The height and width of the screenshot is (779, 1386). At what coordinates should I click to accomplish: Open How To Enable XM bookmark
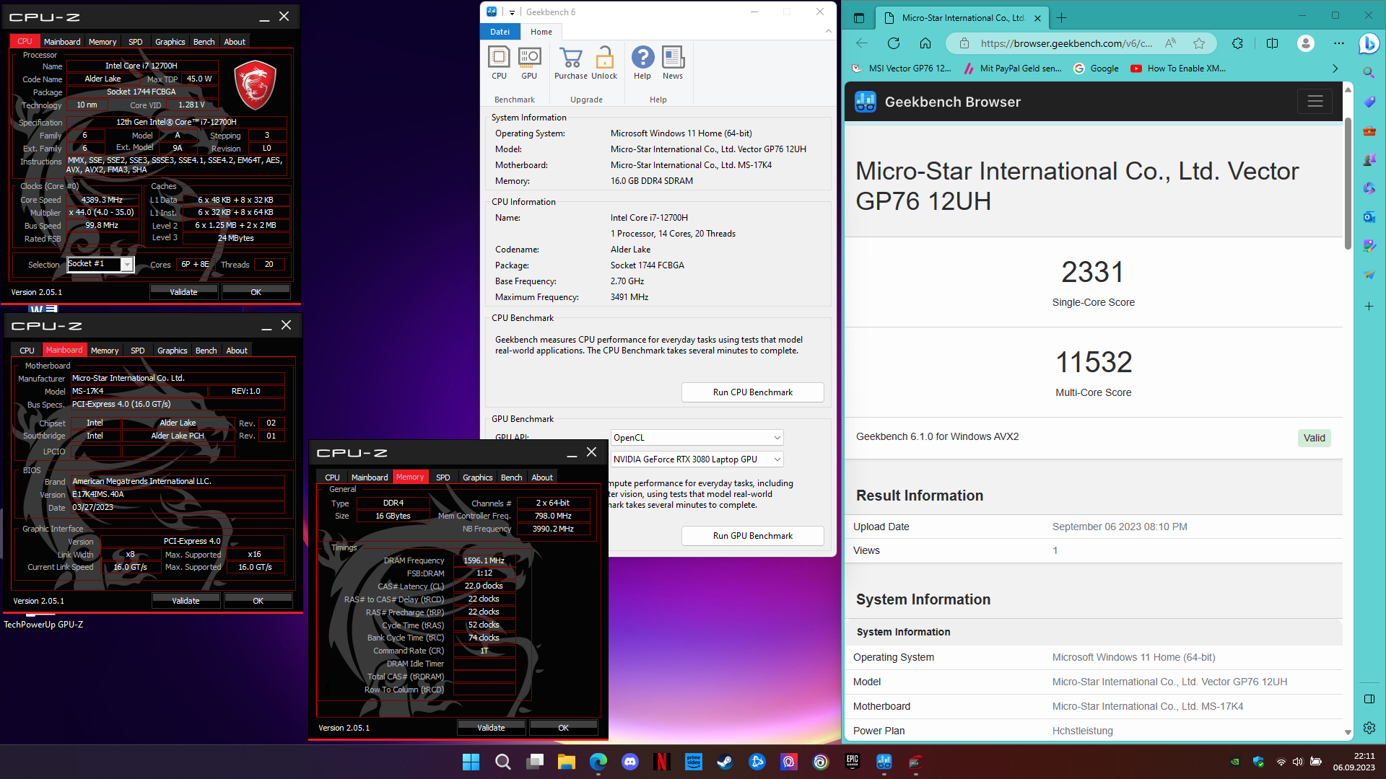tap(1178, 69)
